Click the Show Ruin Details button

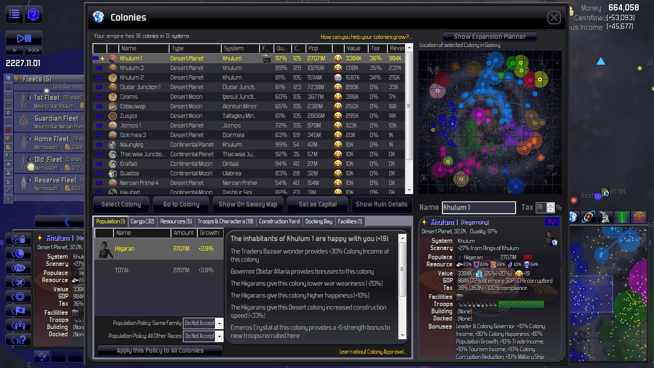(x=382, y=205)
